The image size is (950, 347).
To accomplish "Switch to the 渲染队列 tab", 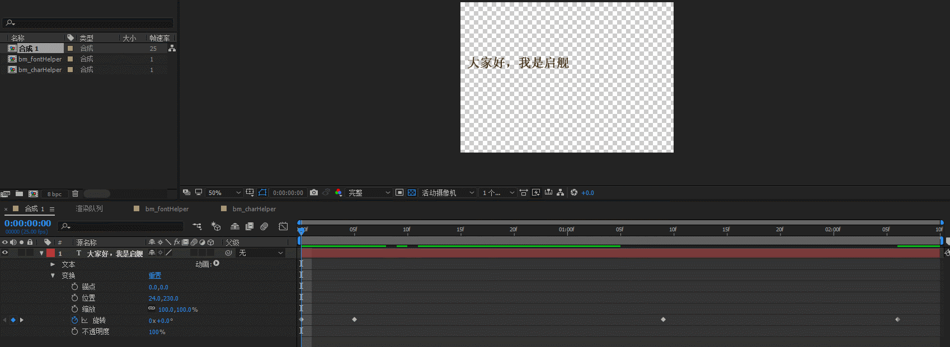I will click(90, 208).
